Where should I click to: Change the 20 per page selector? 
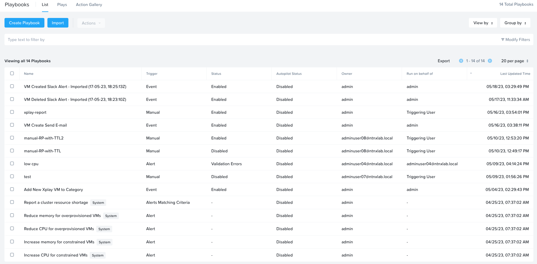[x=514, y=61]
